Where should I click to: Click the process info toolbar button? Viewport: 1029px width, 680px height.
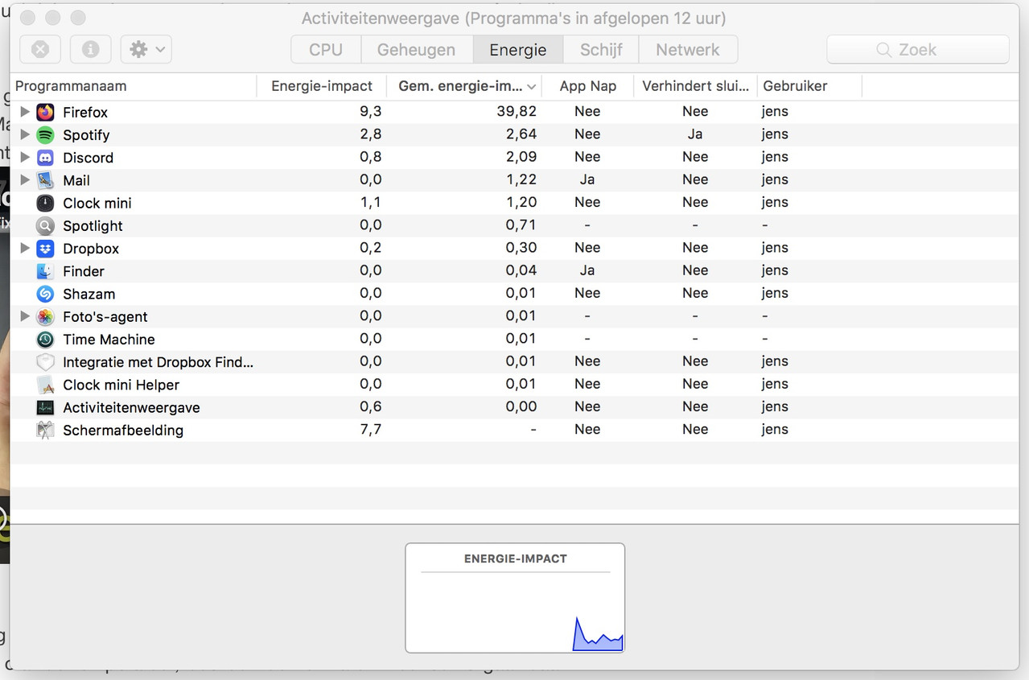(x=90, y=49)
